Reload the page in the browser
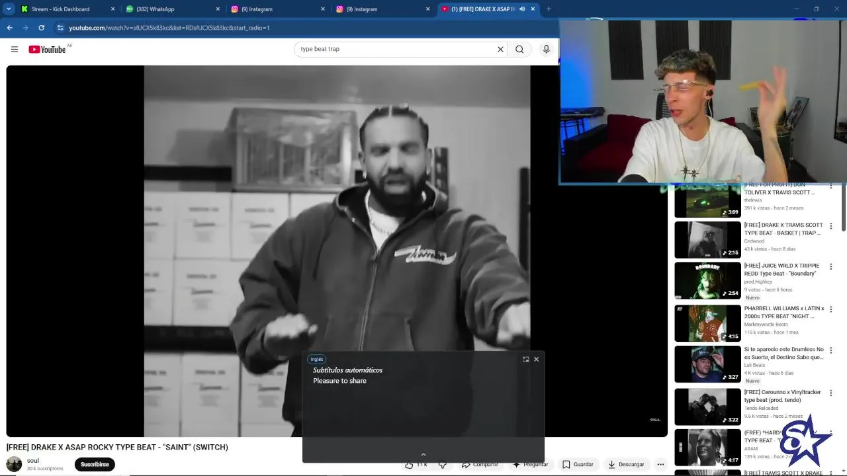The width and height of the screenshot is (847, 476). click(41, 28)
